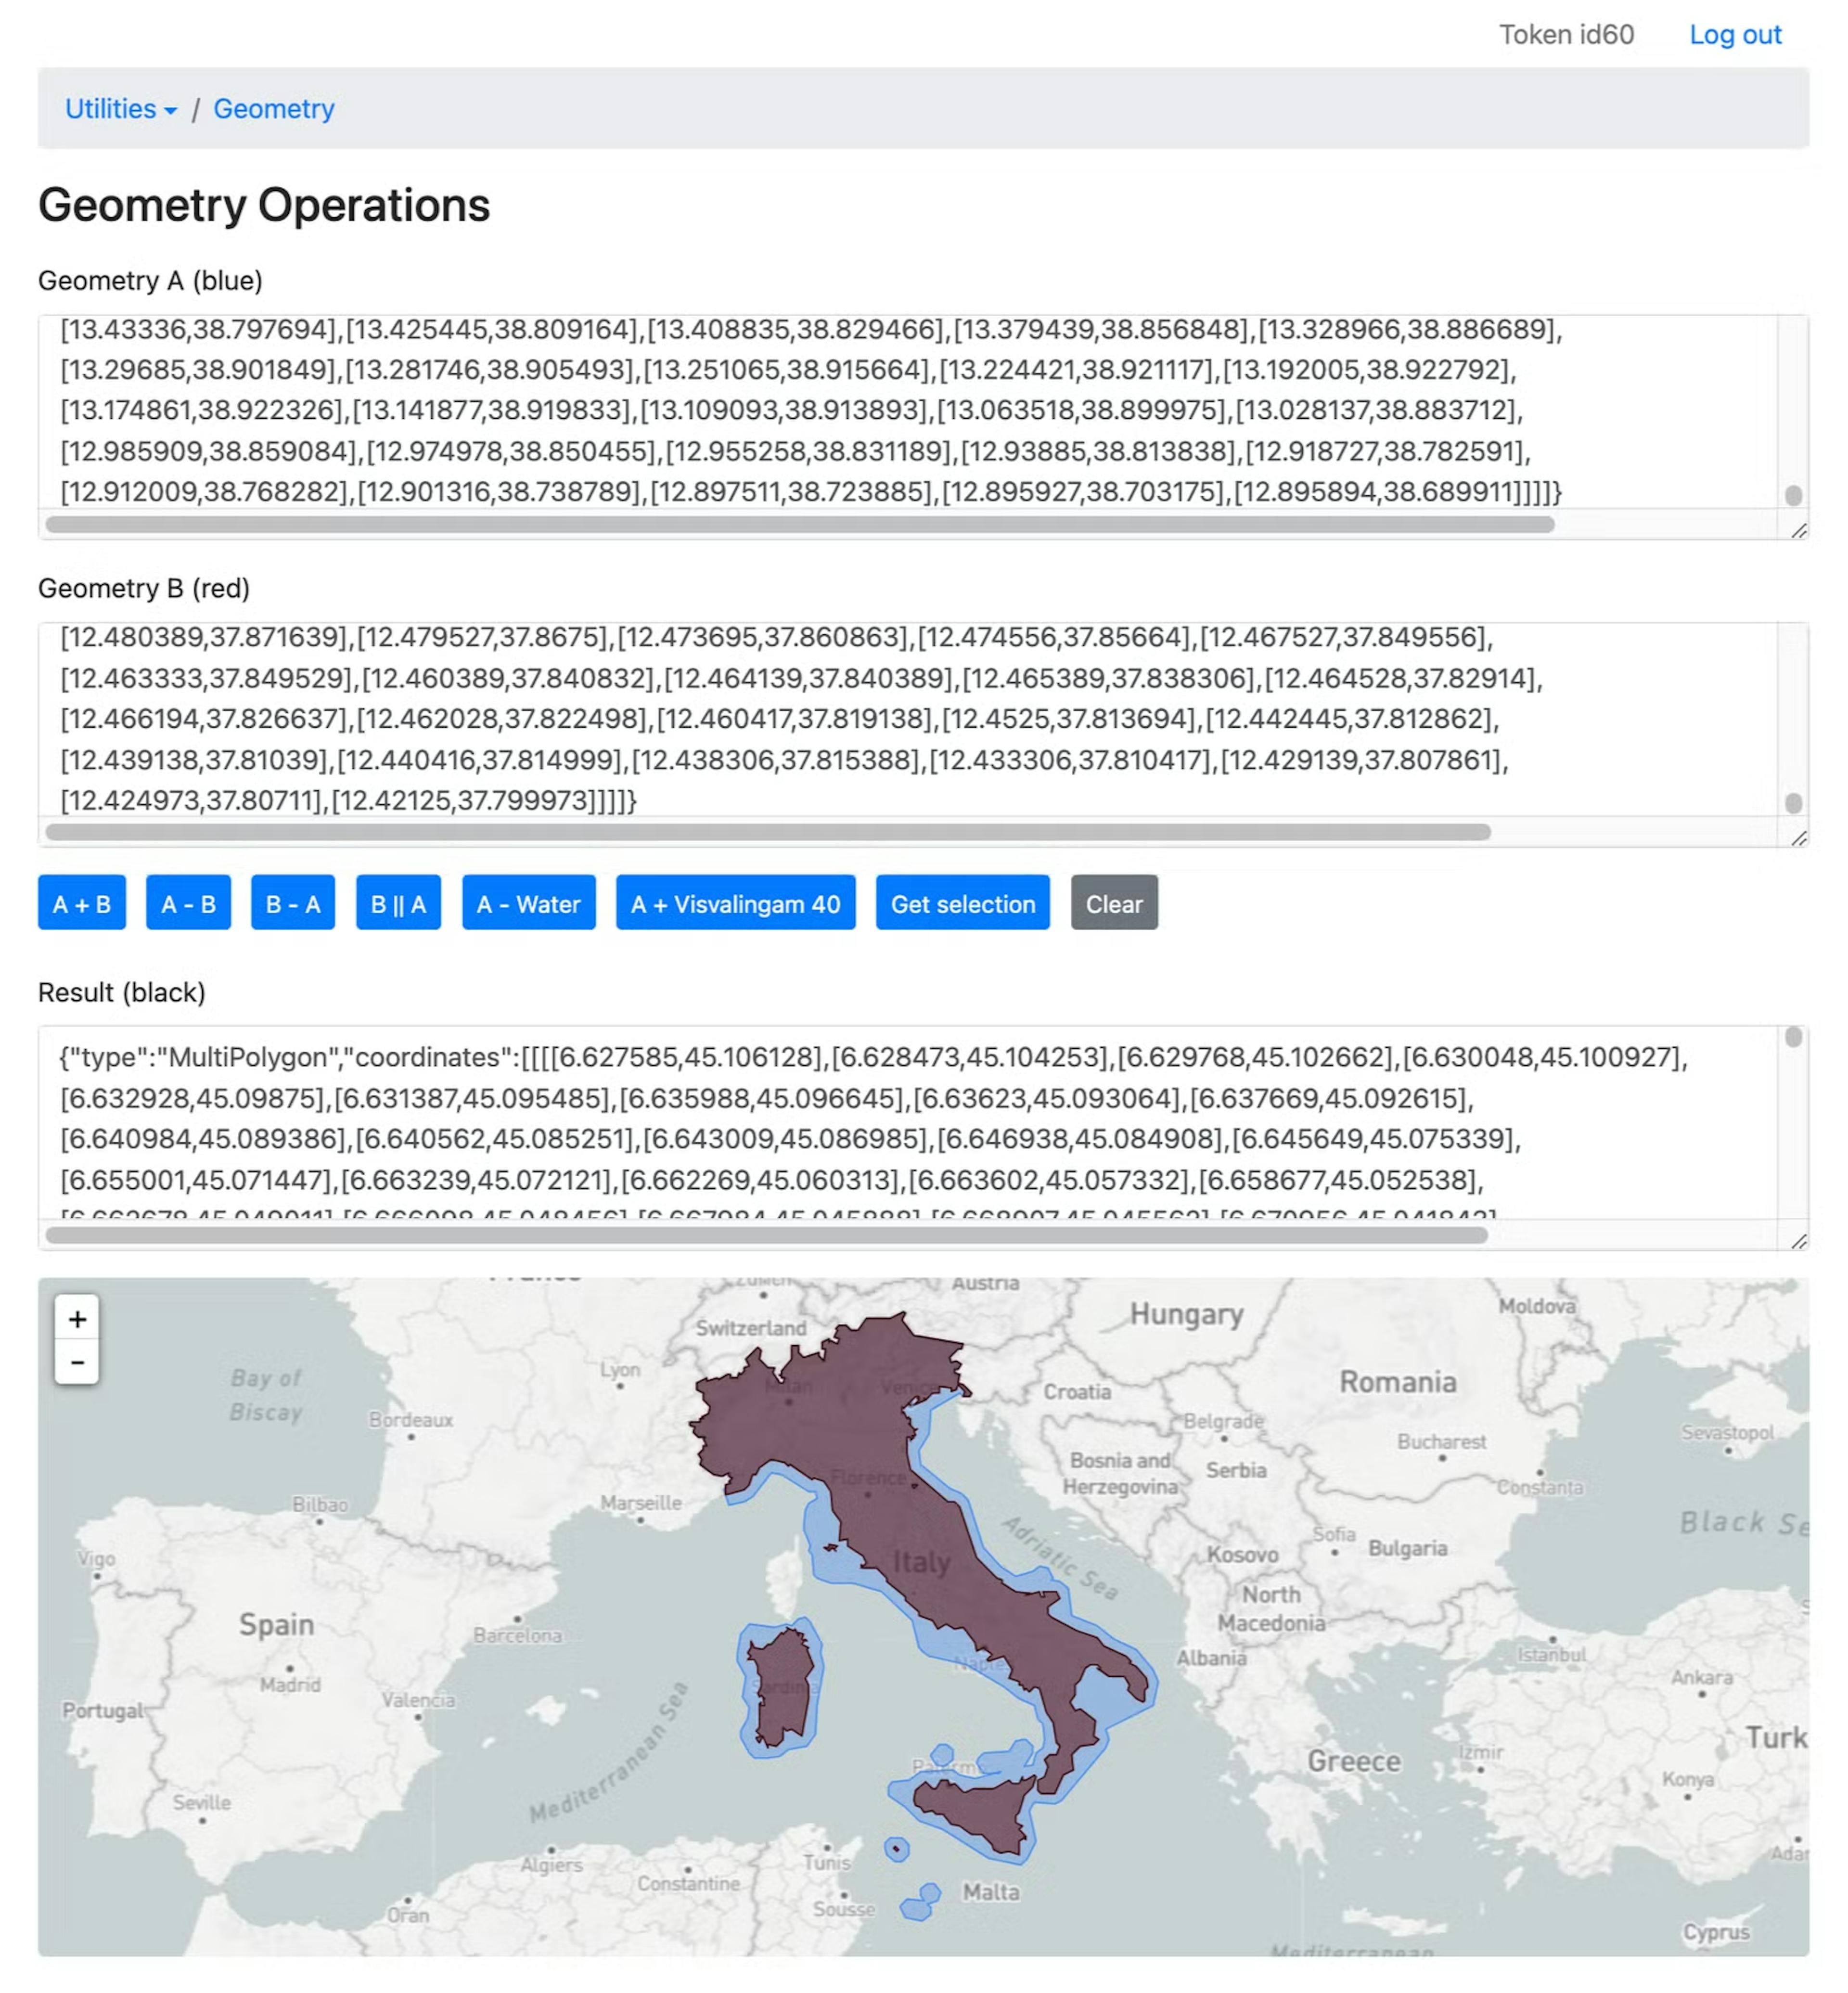Apply the B || A operation

pos(398,903)
